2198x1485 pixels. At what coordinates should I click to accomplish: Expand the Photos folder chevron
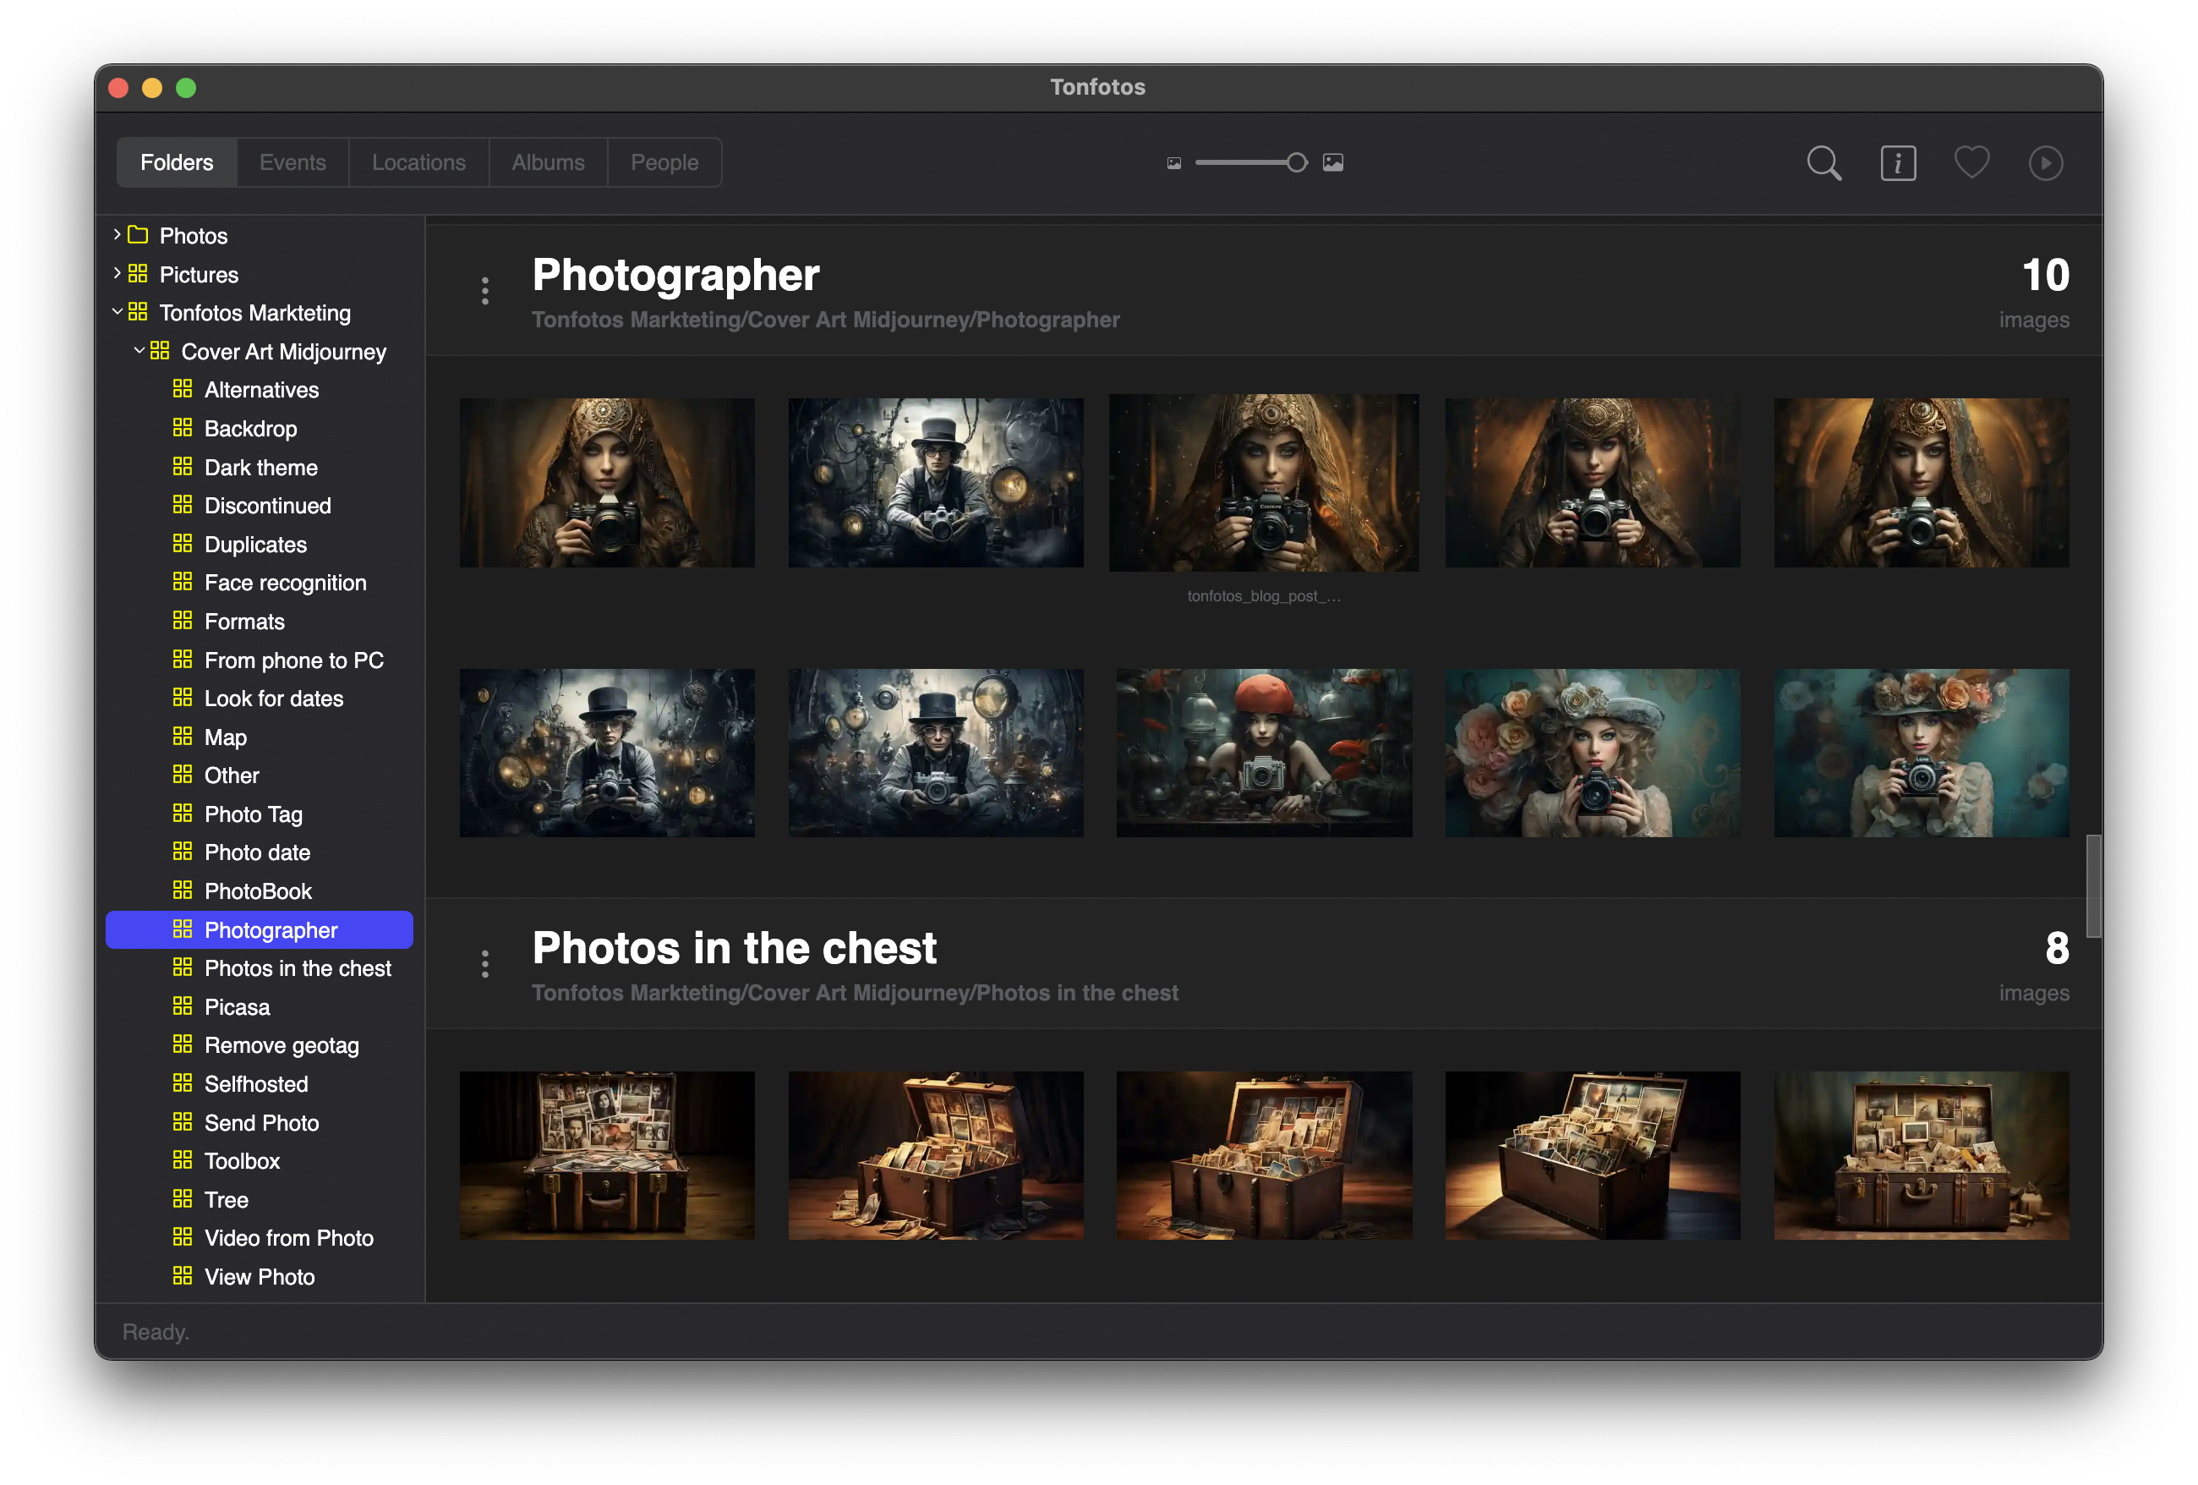[117, 233]
